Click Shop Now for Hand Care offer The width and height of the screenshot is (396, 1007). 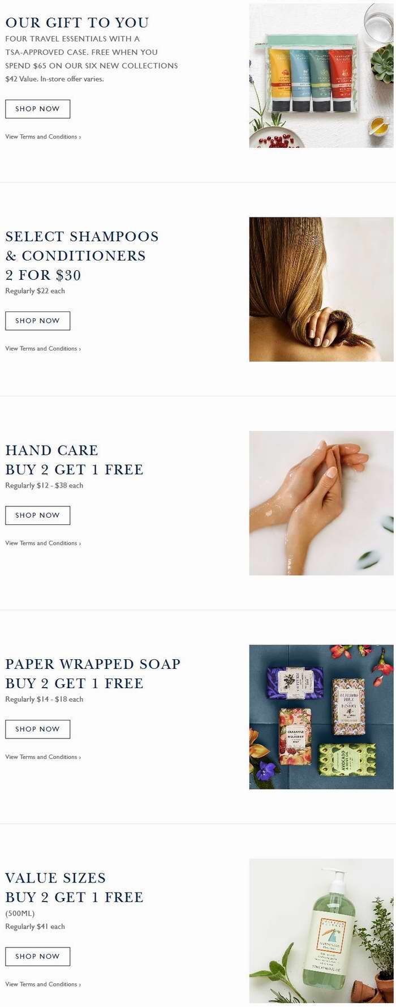(x=37, y=515)
